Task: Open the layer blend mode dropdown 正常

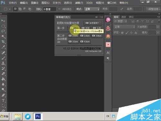Action: (124, 27)
